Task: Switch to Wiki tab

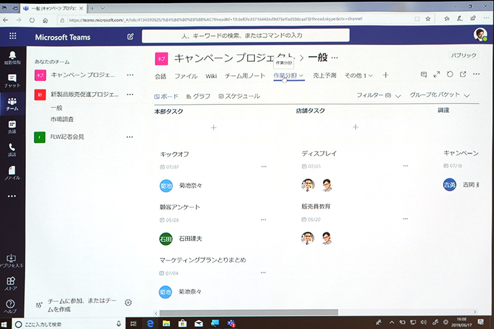Action: (211, 76)
